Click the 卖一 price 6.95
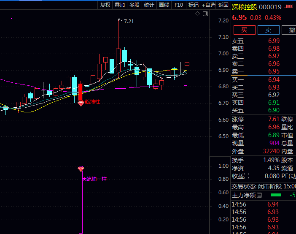Image resolution: width=296 pixels, height=234 pixels. pyautogui.click(x=274, y=71)
